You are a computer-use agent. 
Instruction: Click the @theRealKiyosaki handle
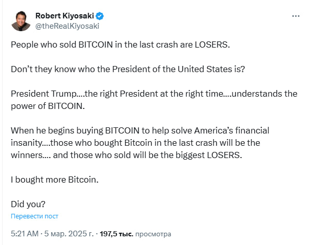pyautogui.click(x=67, y=26)
